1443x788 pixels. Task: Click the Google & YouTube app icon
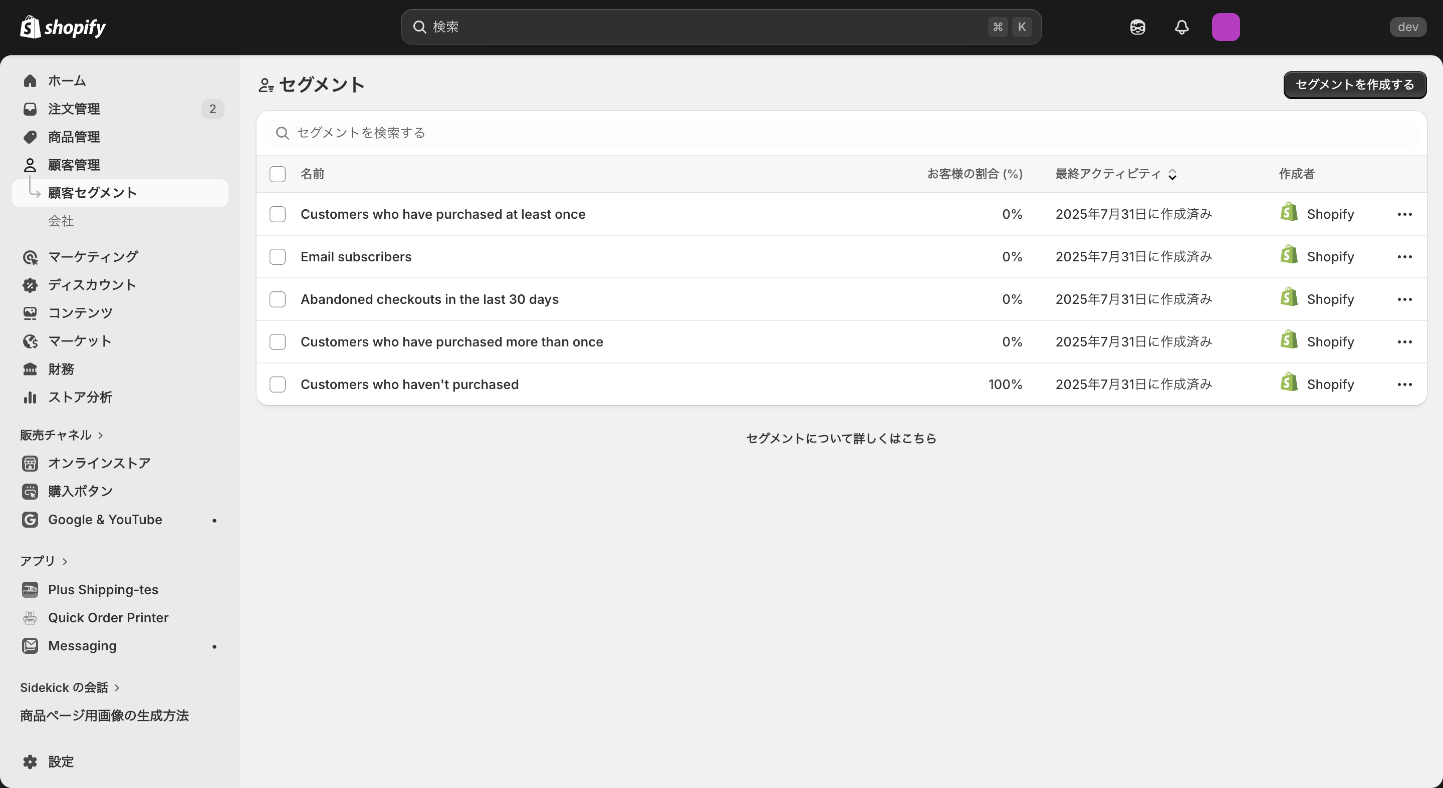(x=30, y=519)
